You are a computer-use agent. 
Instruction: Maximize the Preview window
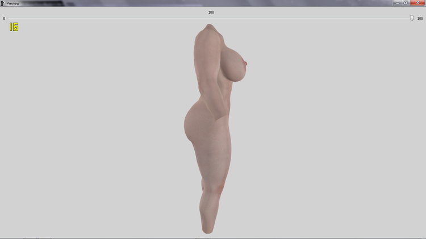point(406,3)
